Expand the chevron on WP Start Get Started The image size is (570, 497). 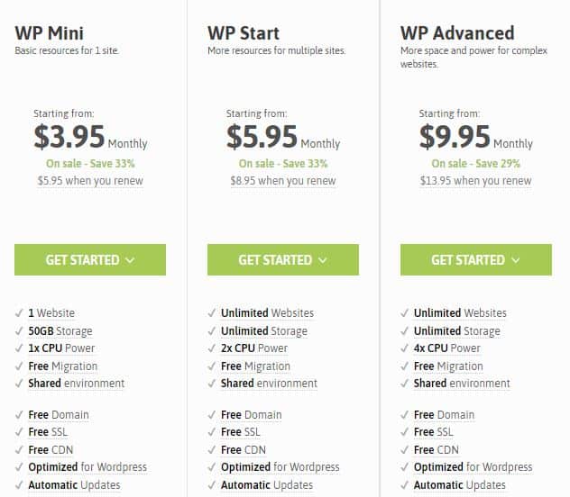point(323,260)
